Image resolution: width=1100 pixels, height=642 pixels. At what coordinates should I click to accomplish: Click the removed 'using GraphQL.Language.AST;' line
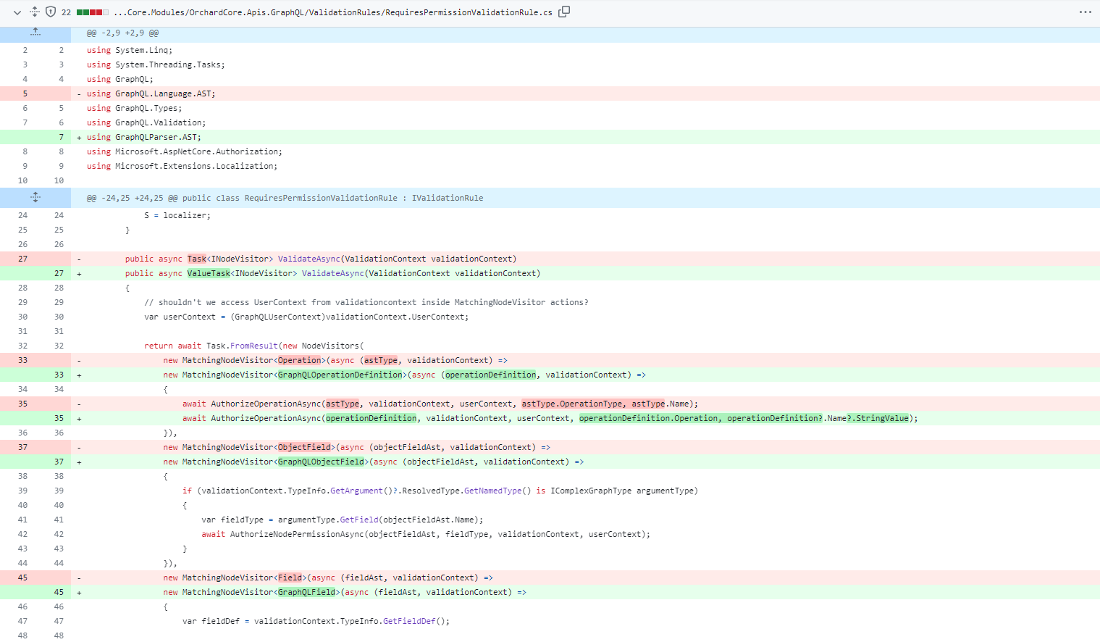[x=151, y=93]
